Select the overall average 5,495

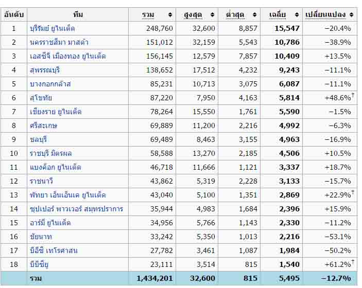tap(289, 278)
